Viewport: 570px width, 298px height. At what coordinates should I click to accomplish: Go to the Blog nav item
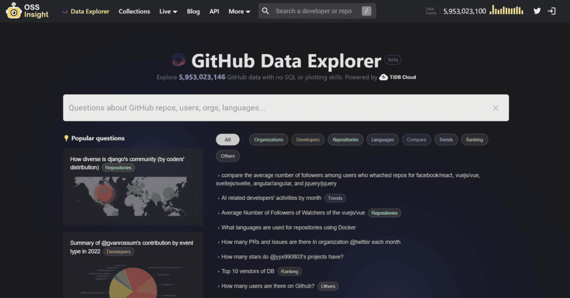click(x=193, y=11)
